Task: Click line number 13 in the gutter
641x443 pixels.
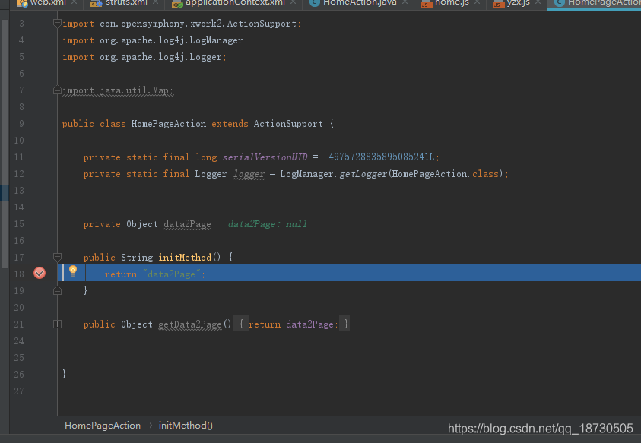Action: coord(19,191)
